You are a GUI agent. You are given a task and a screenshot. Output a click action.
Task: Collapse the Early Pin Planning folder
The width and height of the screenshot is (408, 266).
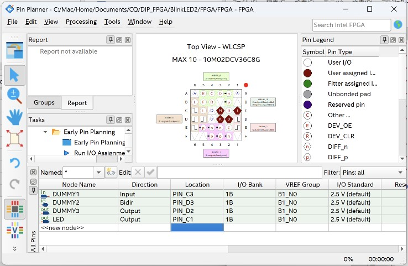(45, 132)
